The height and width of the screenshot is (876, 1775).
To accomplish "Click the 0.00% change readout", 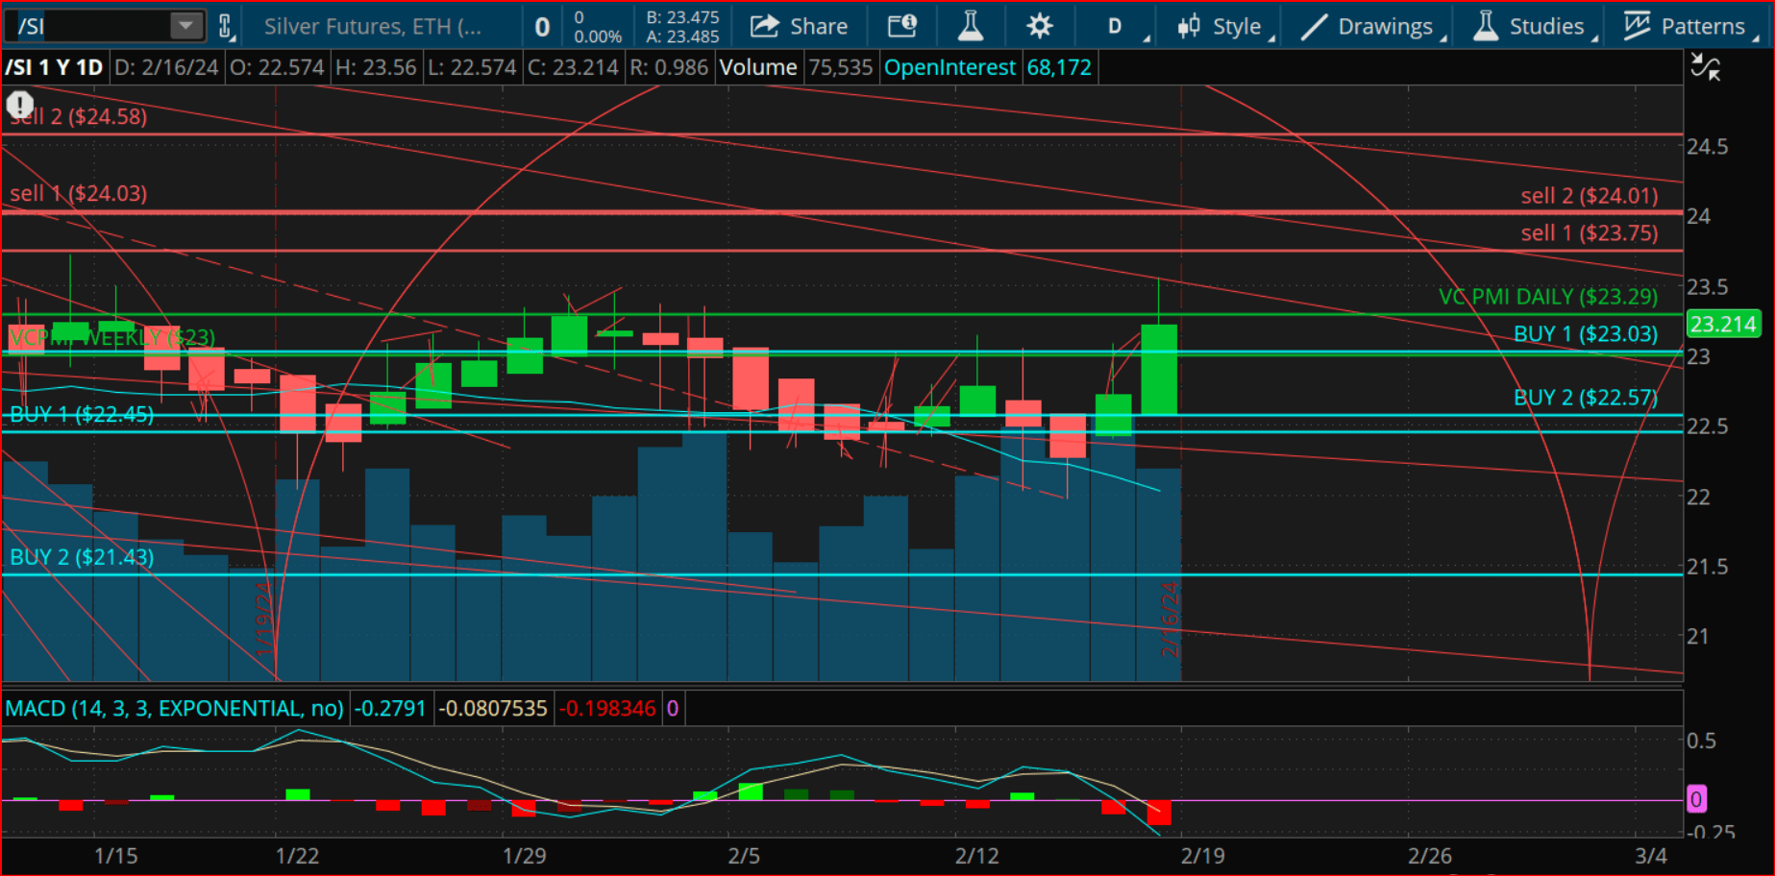I will pos(598,36).
